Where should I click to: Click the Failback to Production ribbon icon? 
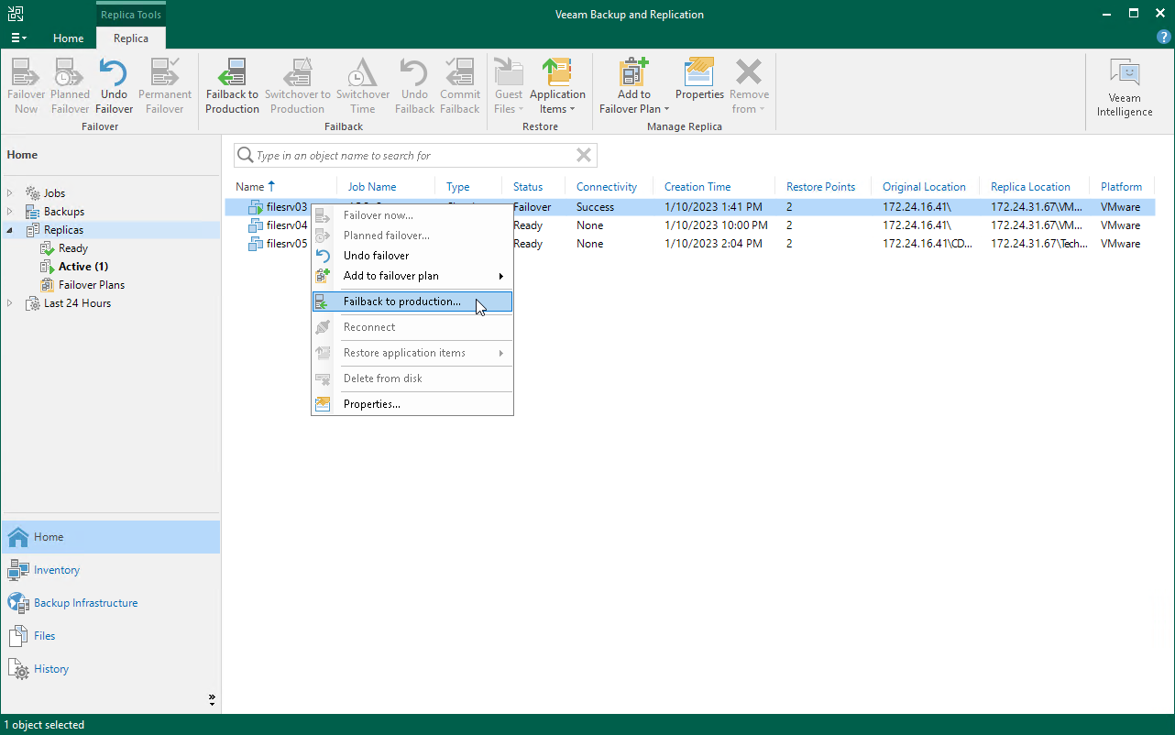click(x=232, y=86)
